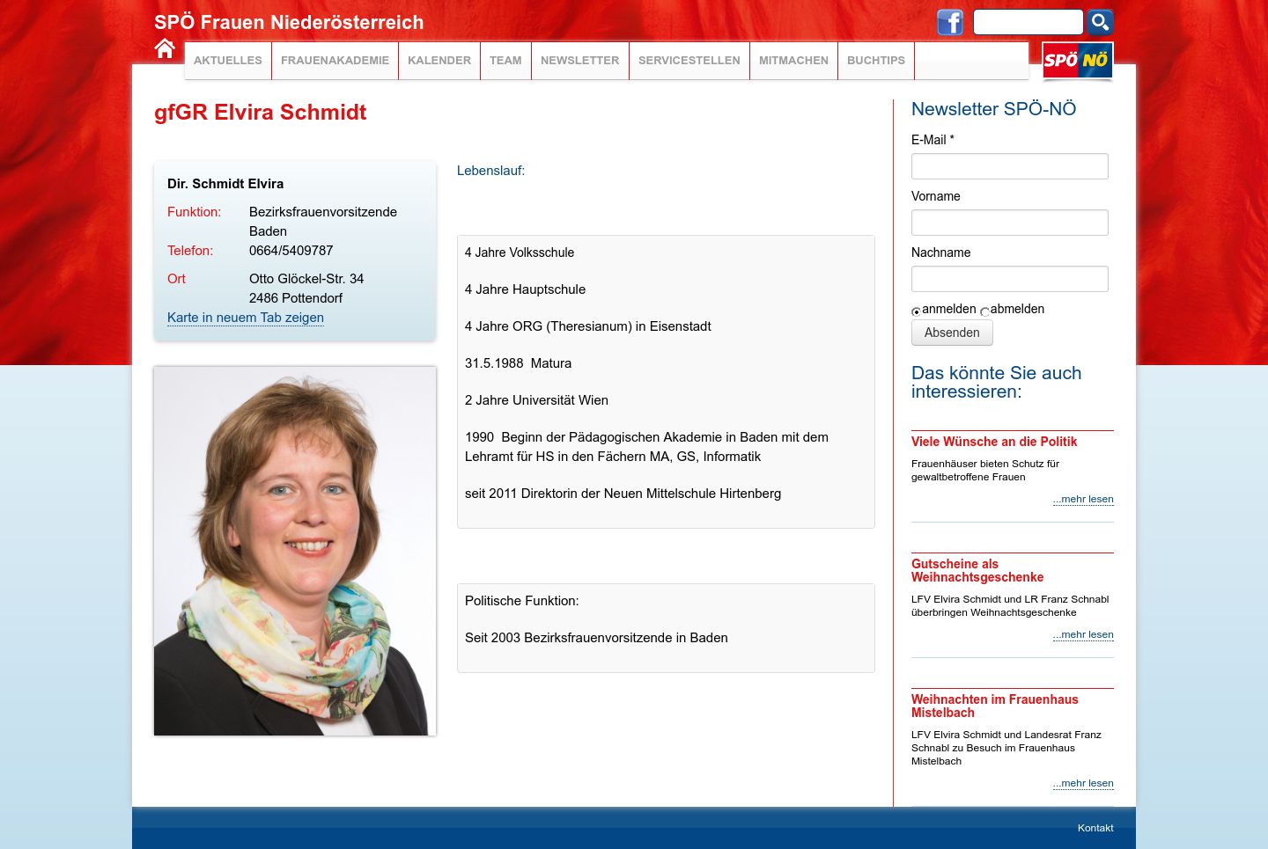
Task: Focus the search input field
Action: [x=1028, y=22]
